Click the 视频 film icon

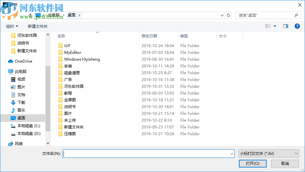tap(13, 79)
